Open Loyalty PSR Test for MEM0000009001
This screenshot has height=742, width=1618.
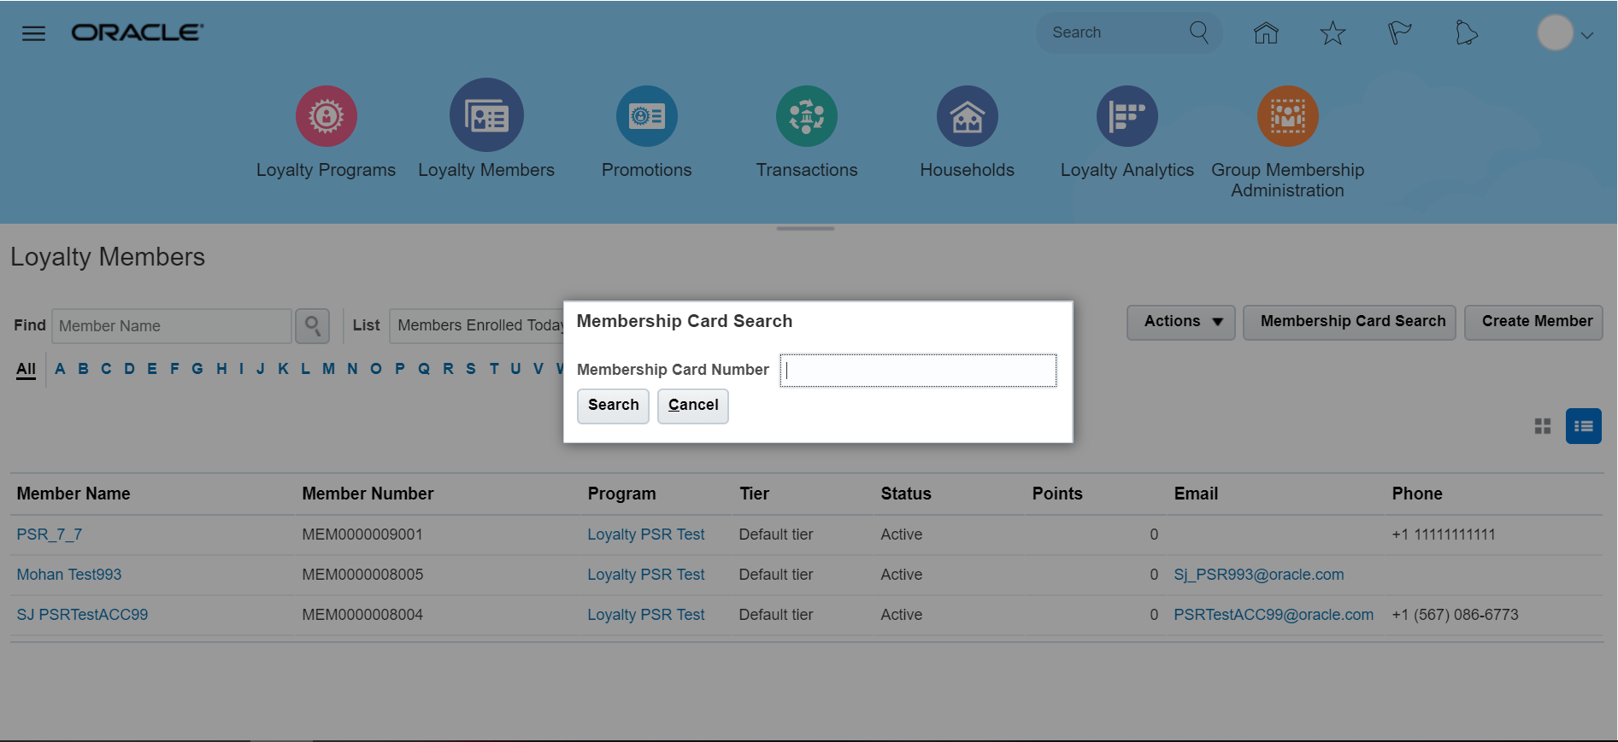[646, 535]
